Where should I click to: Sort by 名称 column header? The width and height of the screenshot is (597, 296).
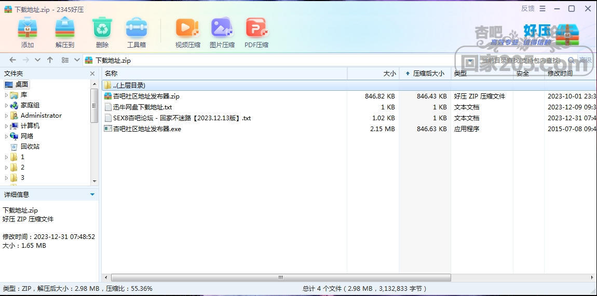click(x=111, y=74)
